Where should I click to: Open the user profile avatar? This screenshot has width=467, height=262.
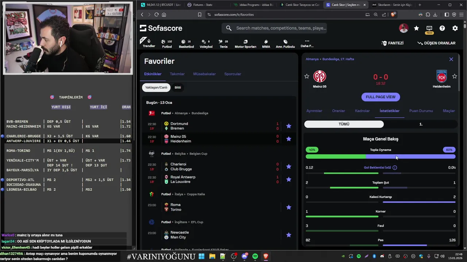pyautogui.click(x=404, y=28)
